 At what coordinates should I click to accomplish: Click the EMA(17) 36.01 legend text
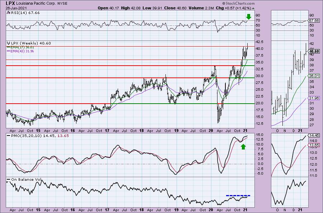coord(22,47)
